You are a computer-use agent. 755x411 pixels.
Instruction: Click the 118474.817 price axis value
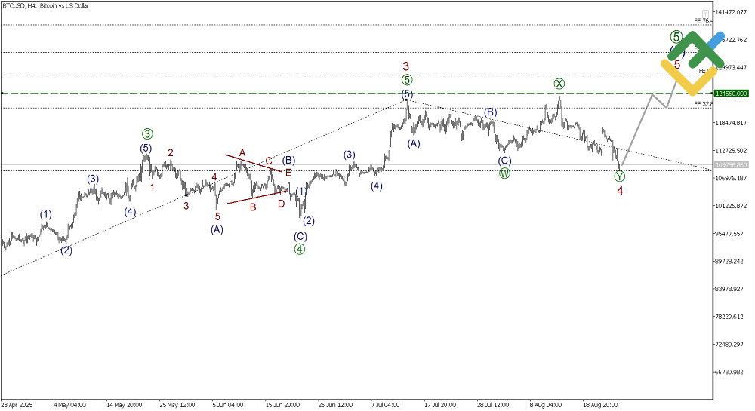[732, 123]
